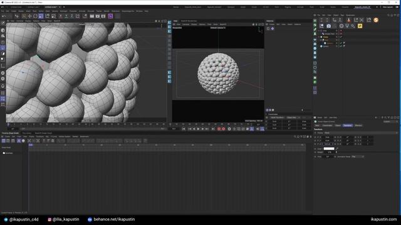The height and width of the screenshot is (225, 401).
Task: Expand Null object in Object Manager tree
Action: (x=321, y=40)
